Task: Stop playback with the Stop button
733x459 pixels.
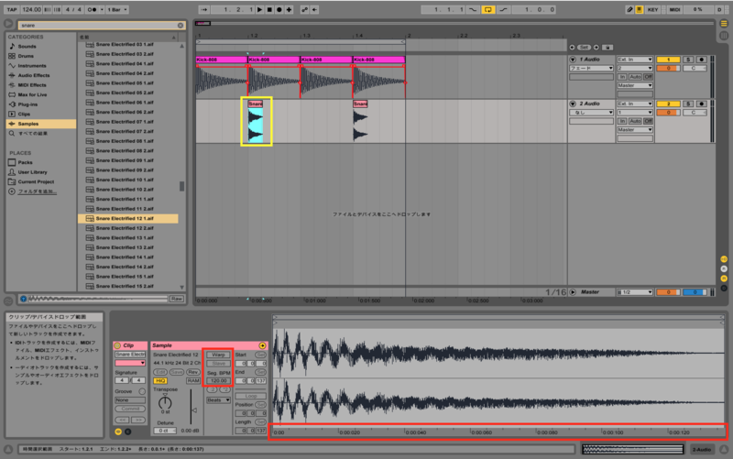Action: coord(269,9)
